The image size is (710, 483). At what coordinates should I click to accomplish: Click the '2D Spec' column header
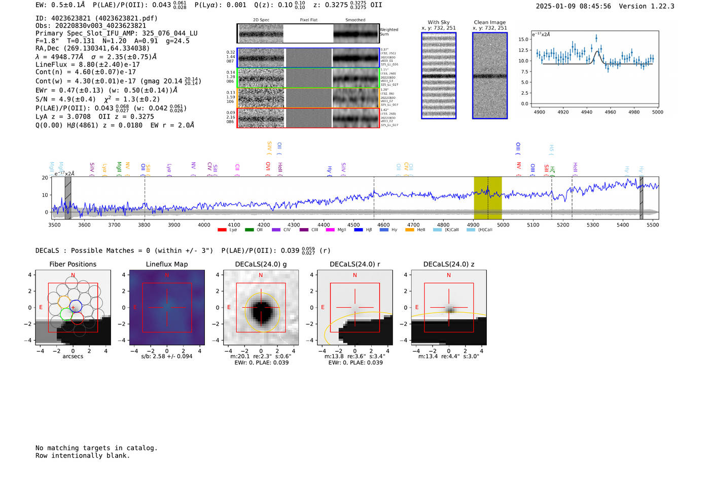(261, 20)
